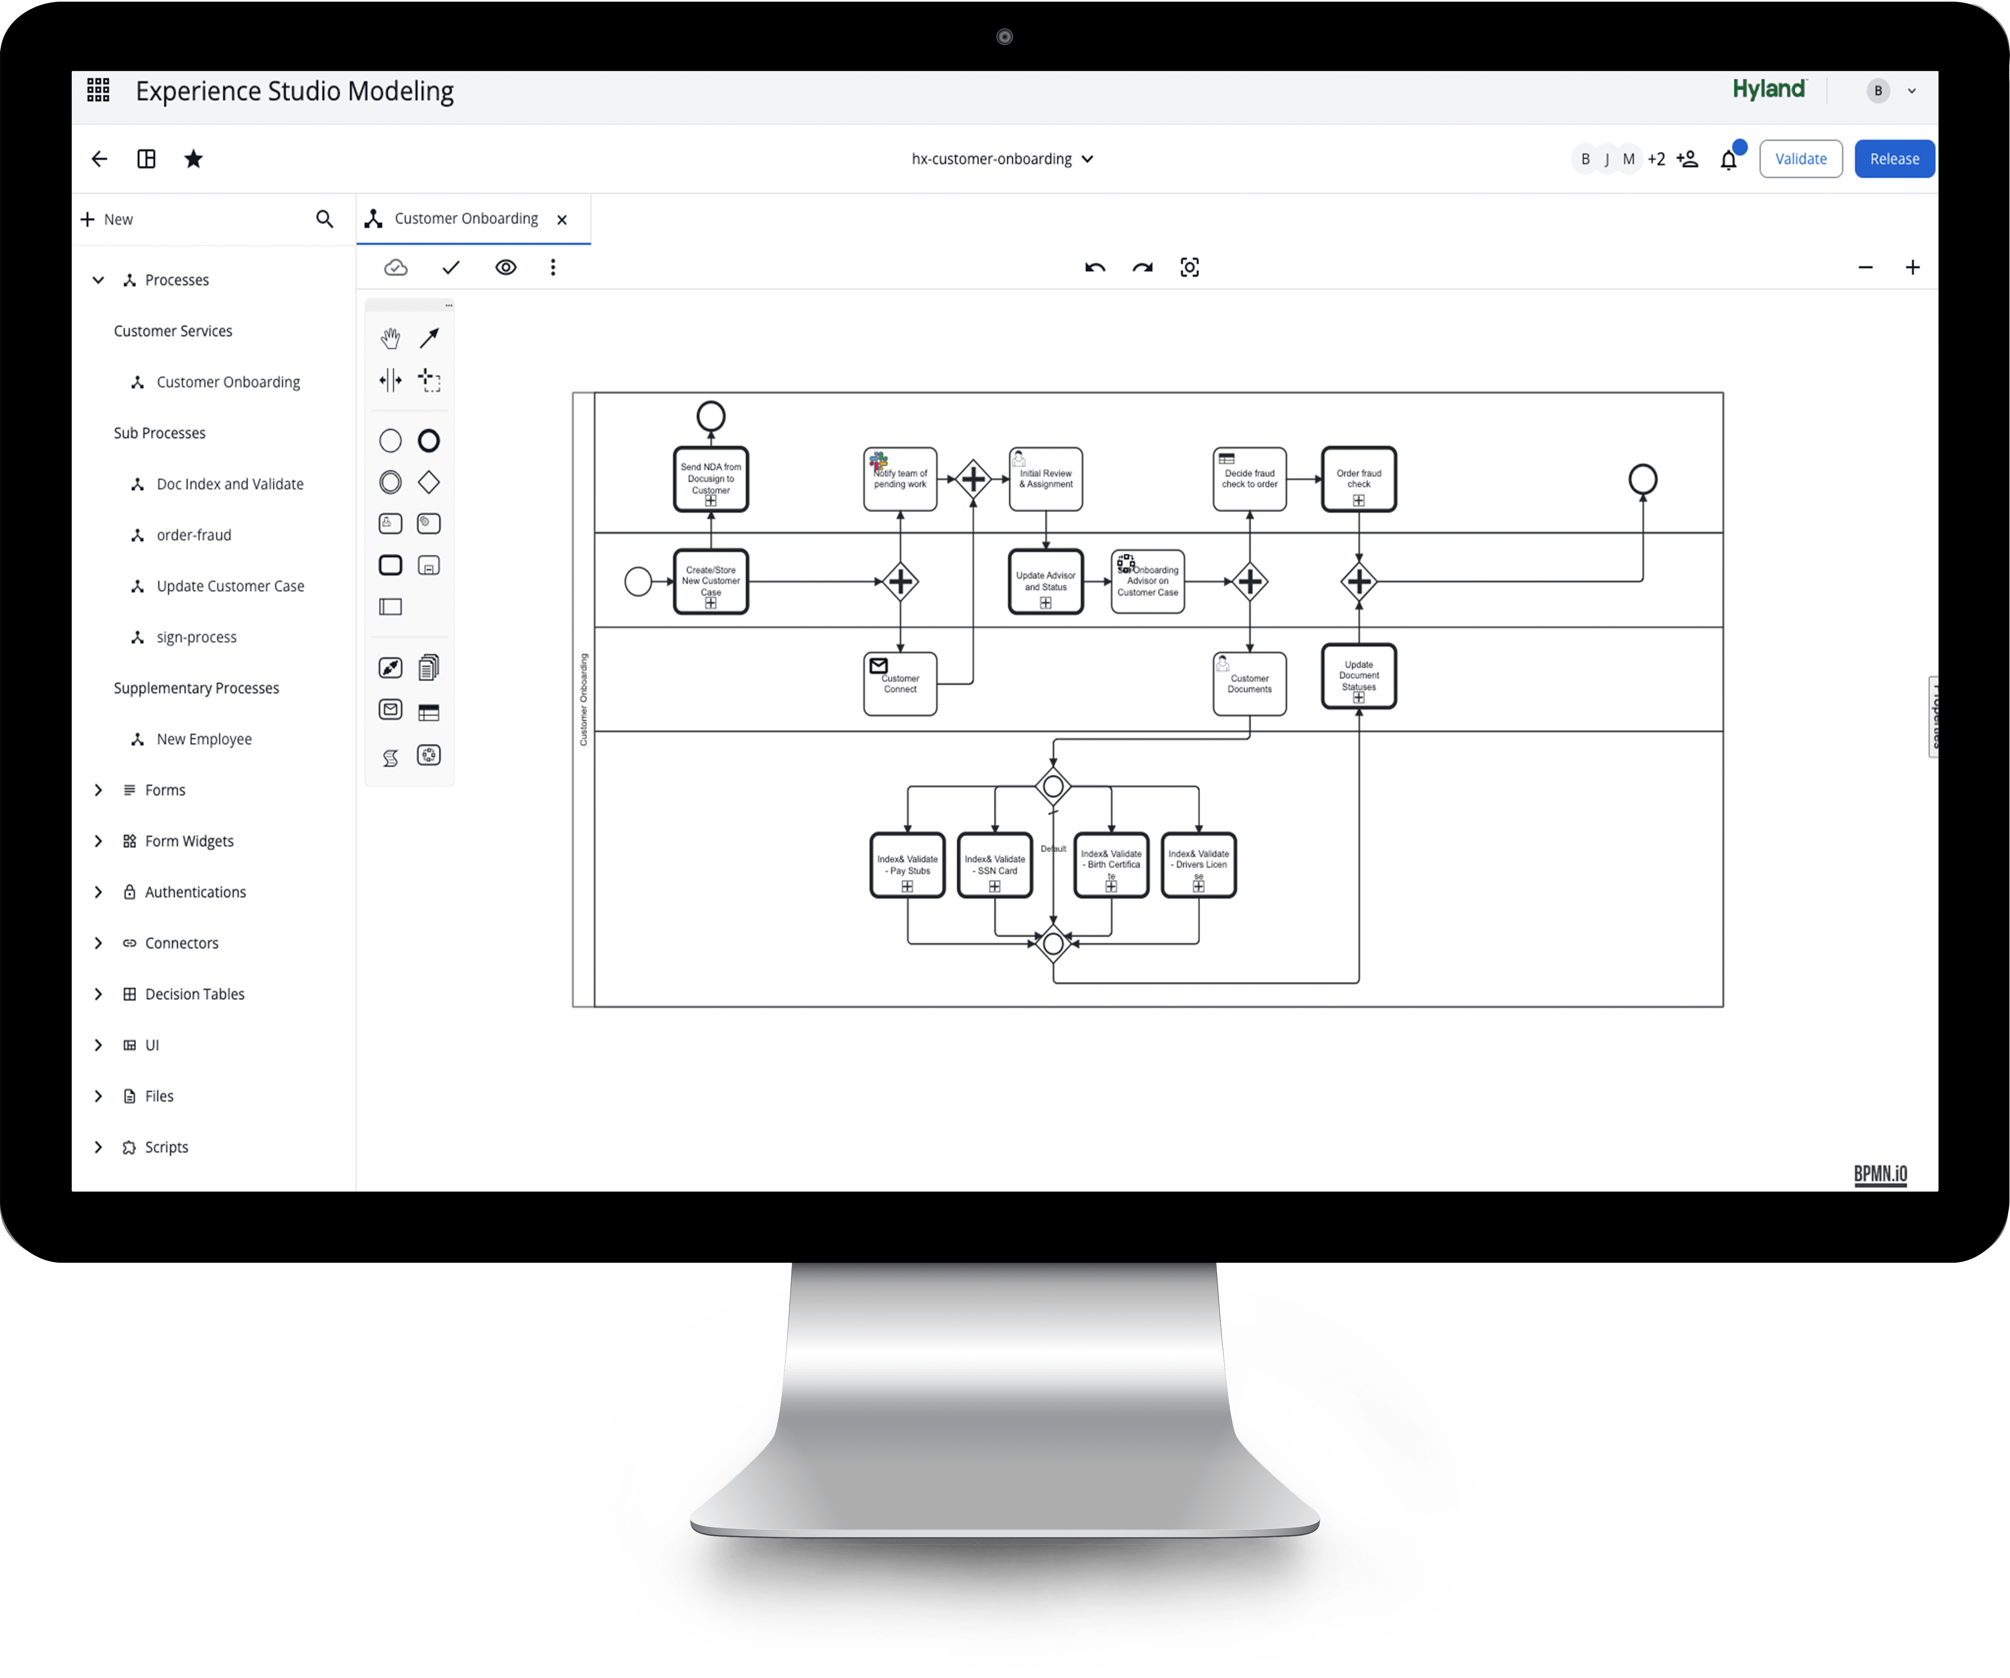Switch to Customer Onboarding tab

click(465, 219)
